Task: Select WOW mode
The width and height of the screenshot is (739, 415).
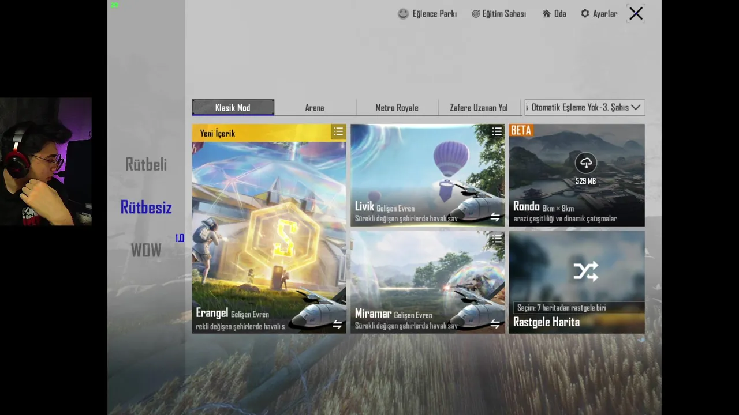Action: (146, 250)
